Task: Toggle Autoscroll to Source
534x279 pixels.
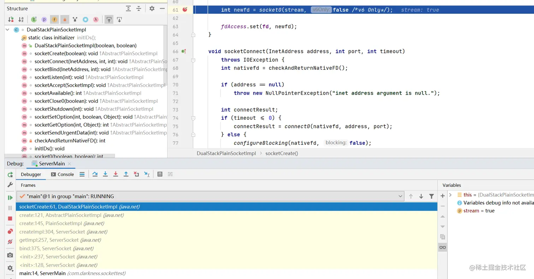Action: (109, 20)
